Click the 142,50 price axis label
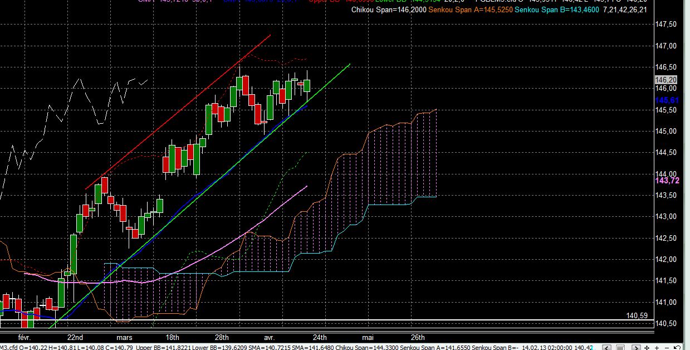The width and height of the screenshot is (690, 350). tap(666, 239)
